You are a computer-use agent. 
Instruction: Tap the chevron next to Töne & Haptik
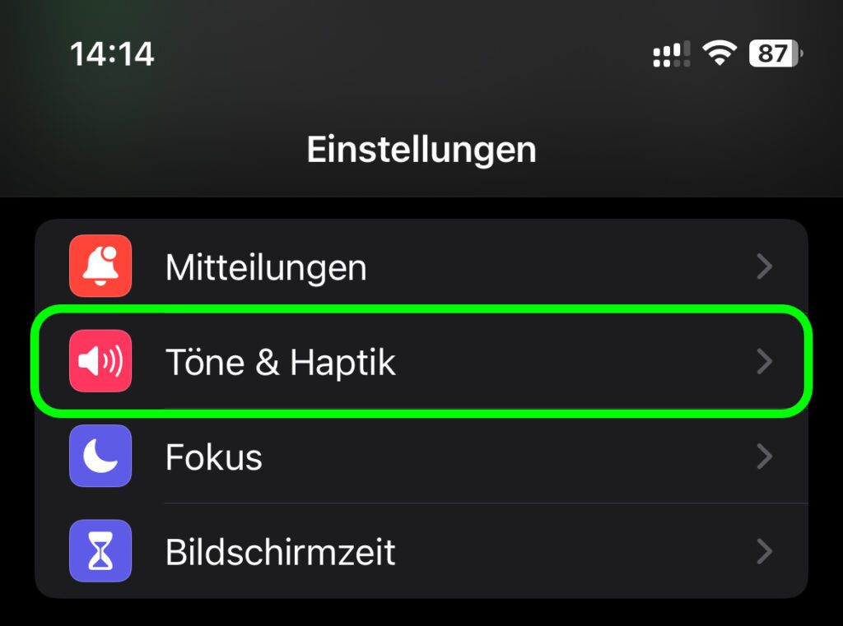click(765, 361)
